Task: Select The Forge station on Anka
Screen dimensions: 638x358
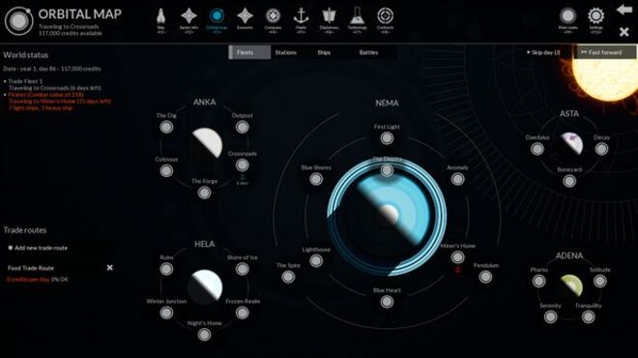Action: 204,193
